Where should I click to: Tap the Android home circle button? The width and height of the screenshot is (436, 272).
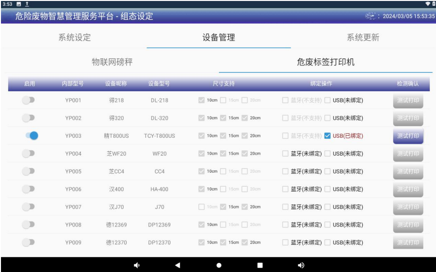pyautogui.click(x=218, y=265)
